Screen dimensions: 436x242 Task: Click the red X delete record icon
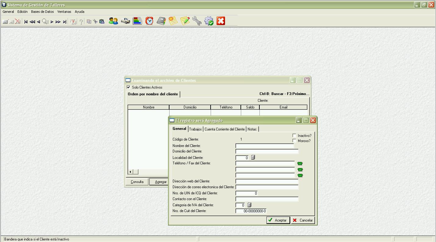tap(18, 21)
